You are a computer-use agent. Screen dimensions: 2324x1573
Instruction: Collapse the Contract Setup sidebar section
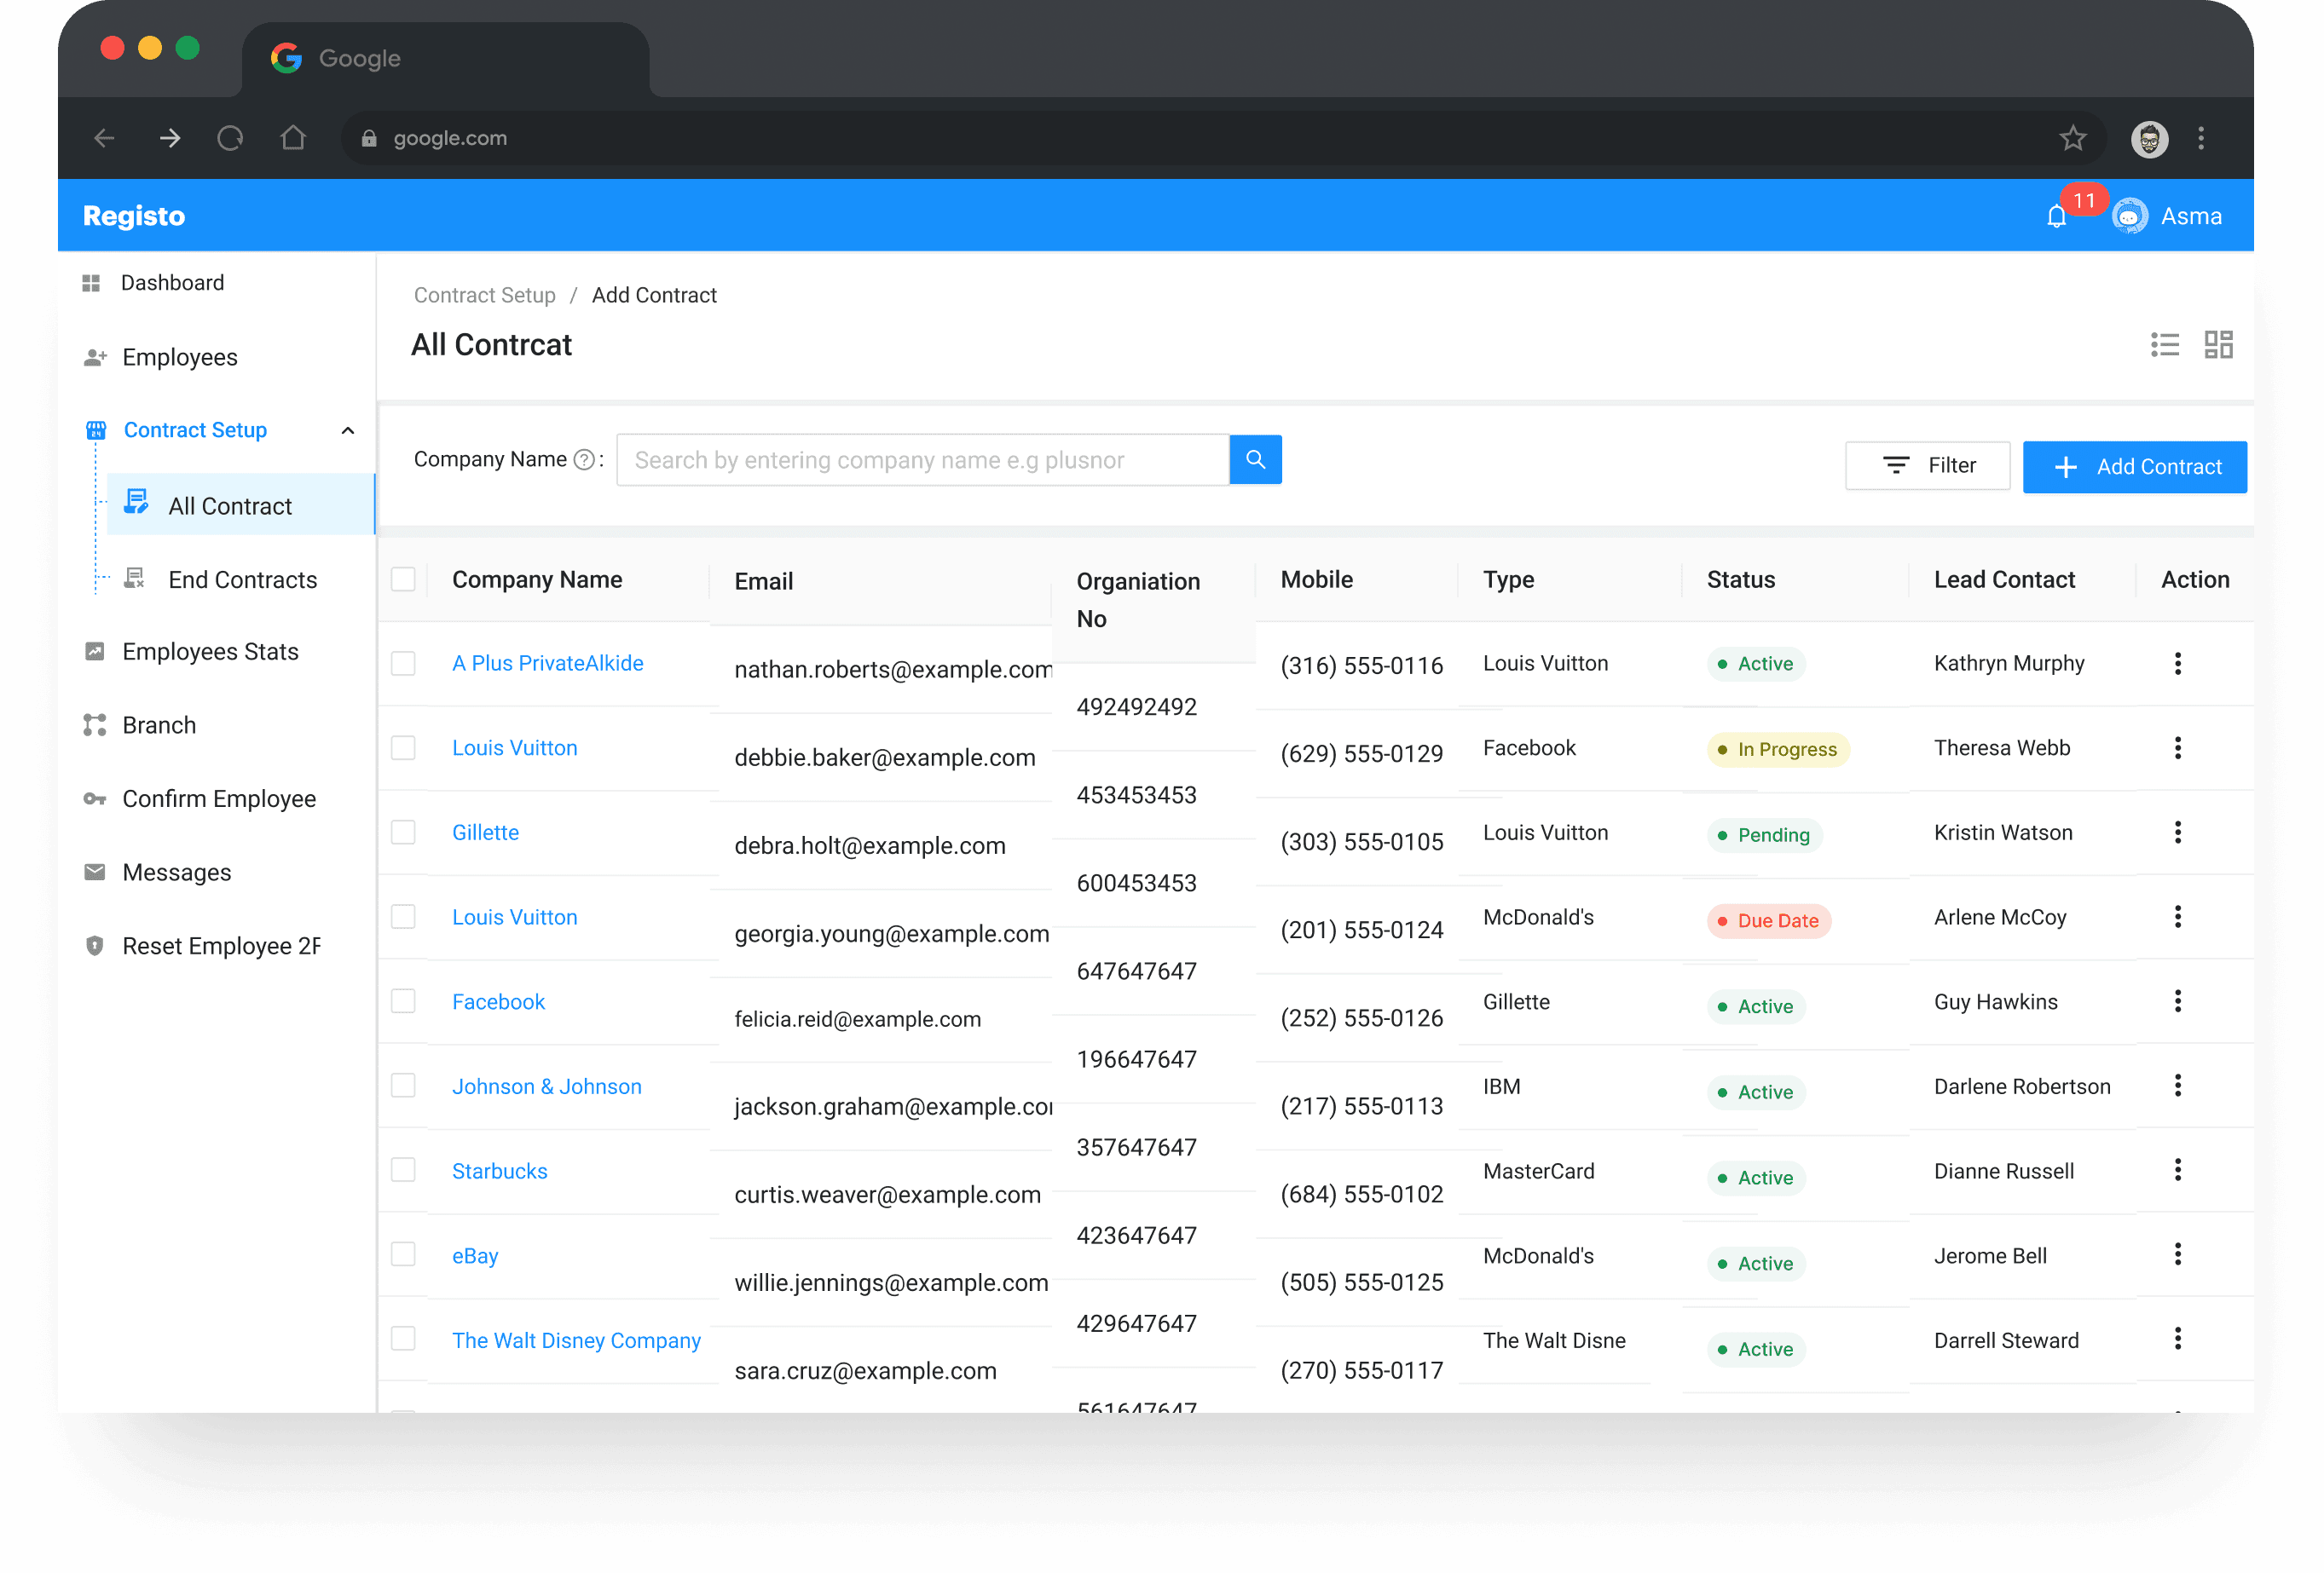(x=348, y=430)
